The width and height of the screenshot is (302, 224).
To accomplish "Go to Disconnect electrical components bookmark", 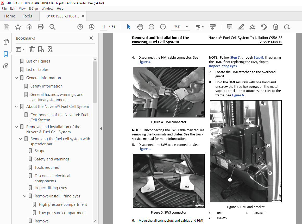I will [x=52, y=178].
